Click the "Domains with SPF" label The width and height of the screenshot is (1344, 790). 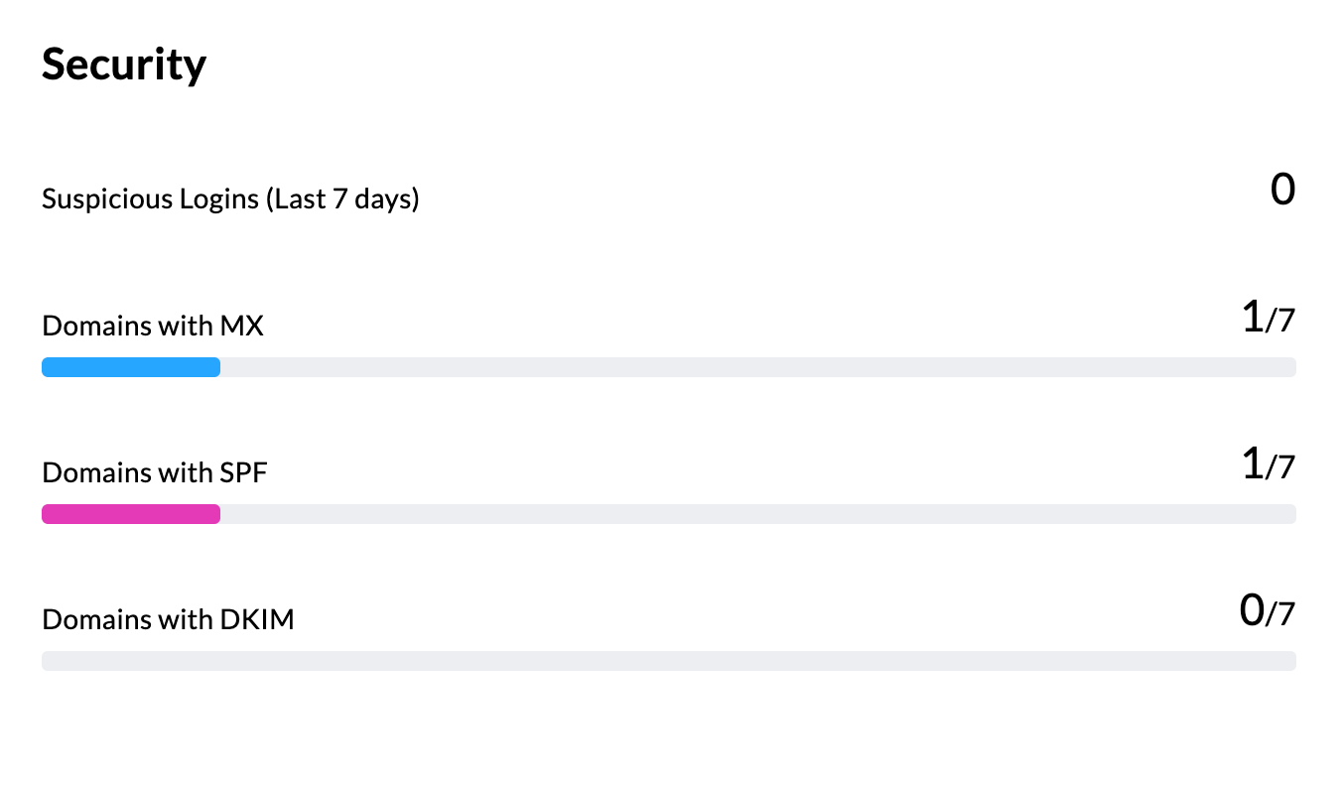[x=155, y=472]
